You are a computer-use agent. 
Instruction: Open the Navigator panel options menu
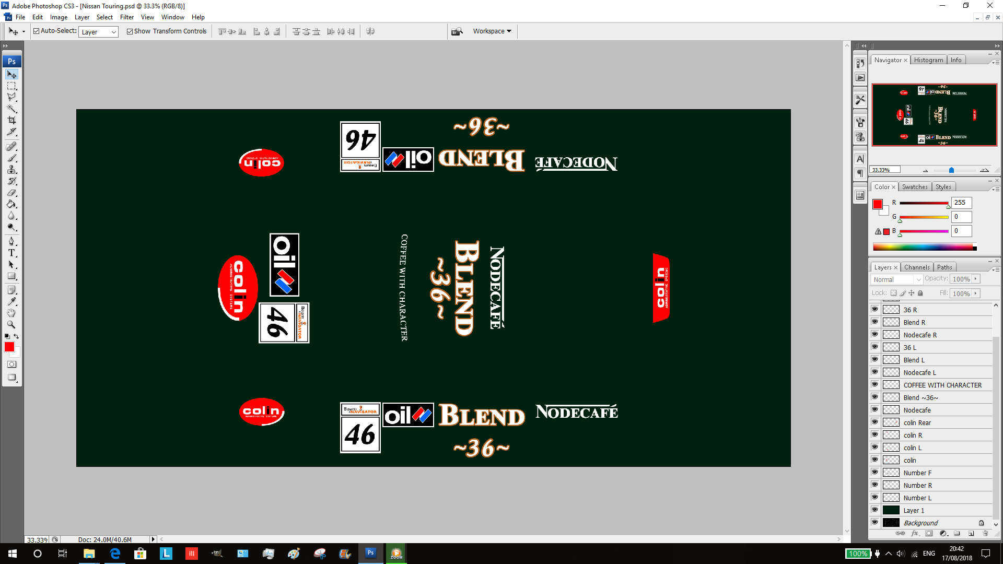point(995,62)
